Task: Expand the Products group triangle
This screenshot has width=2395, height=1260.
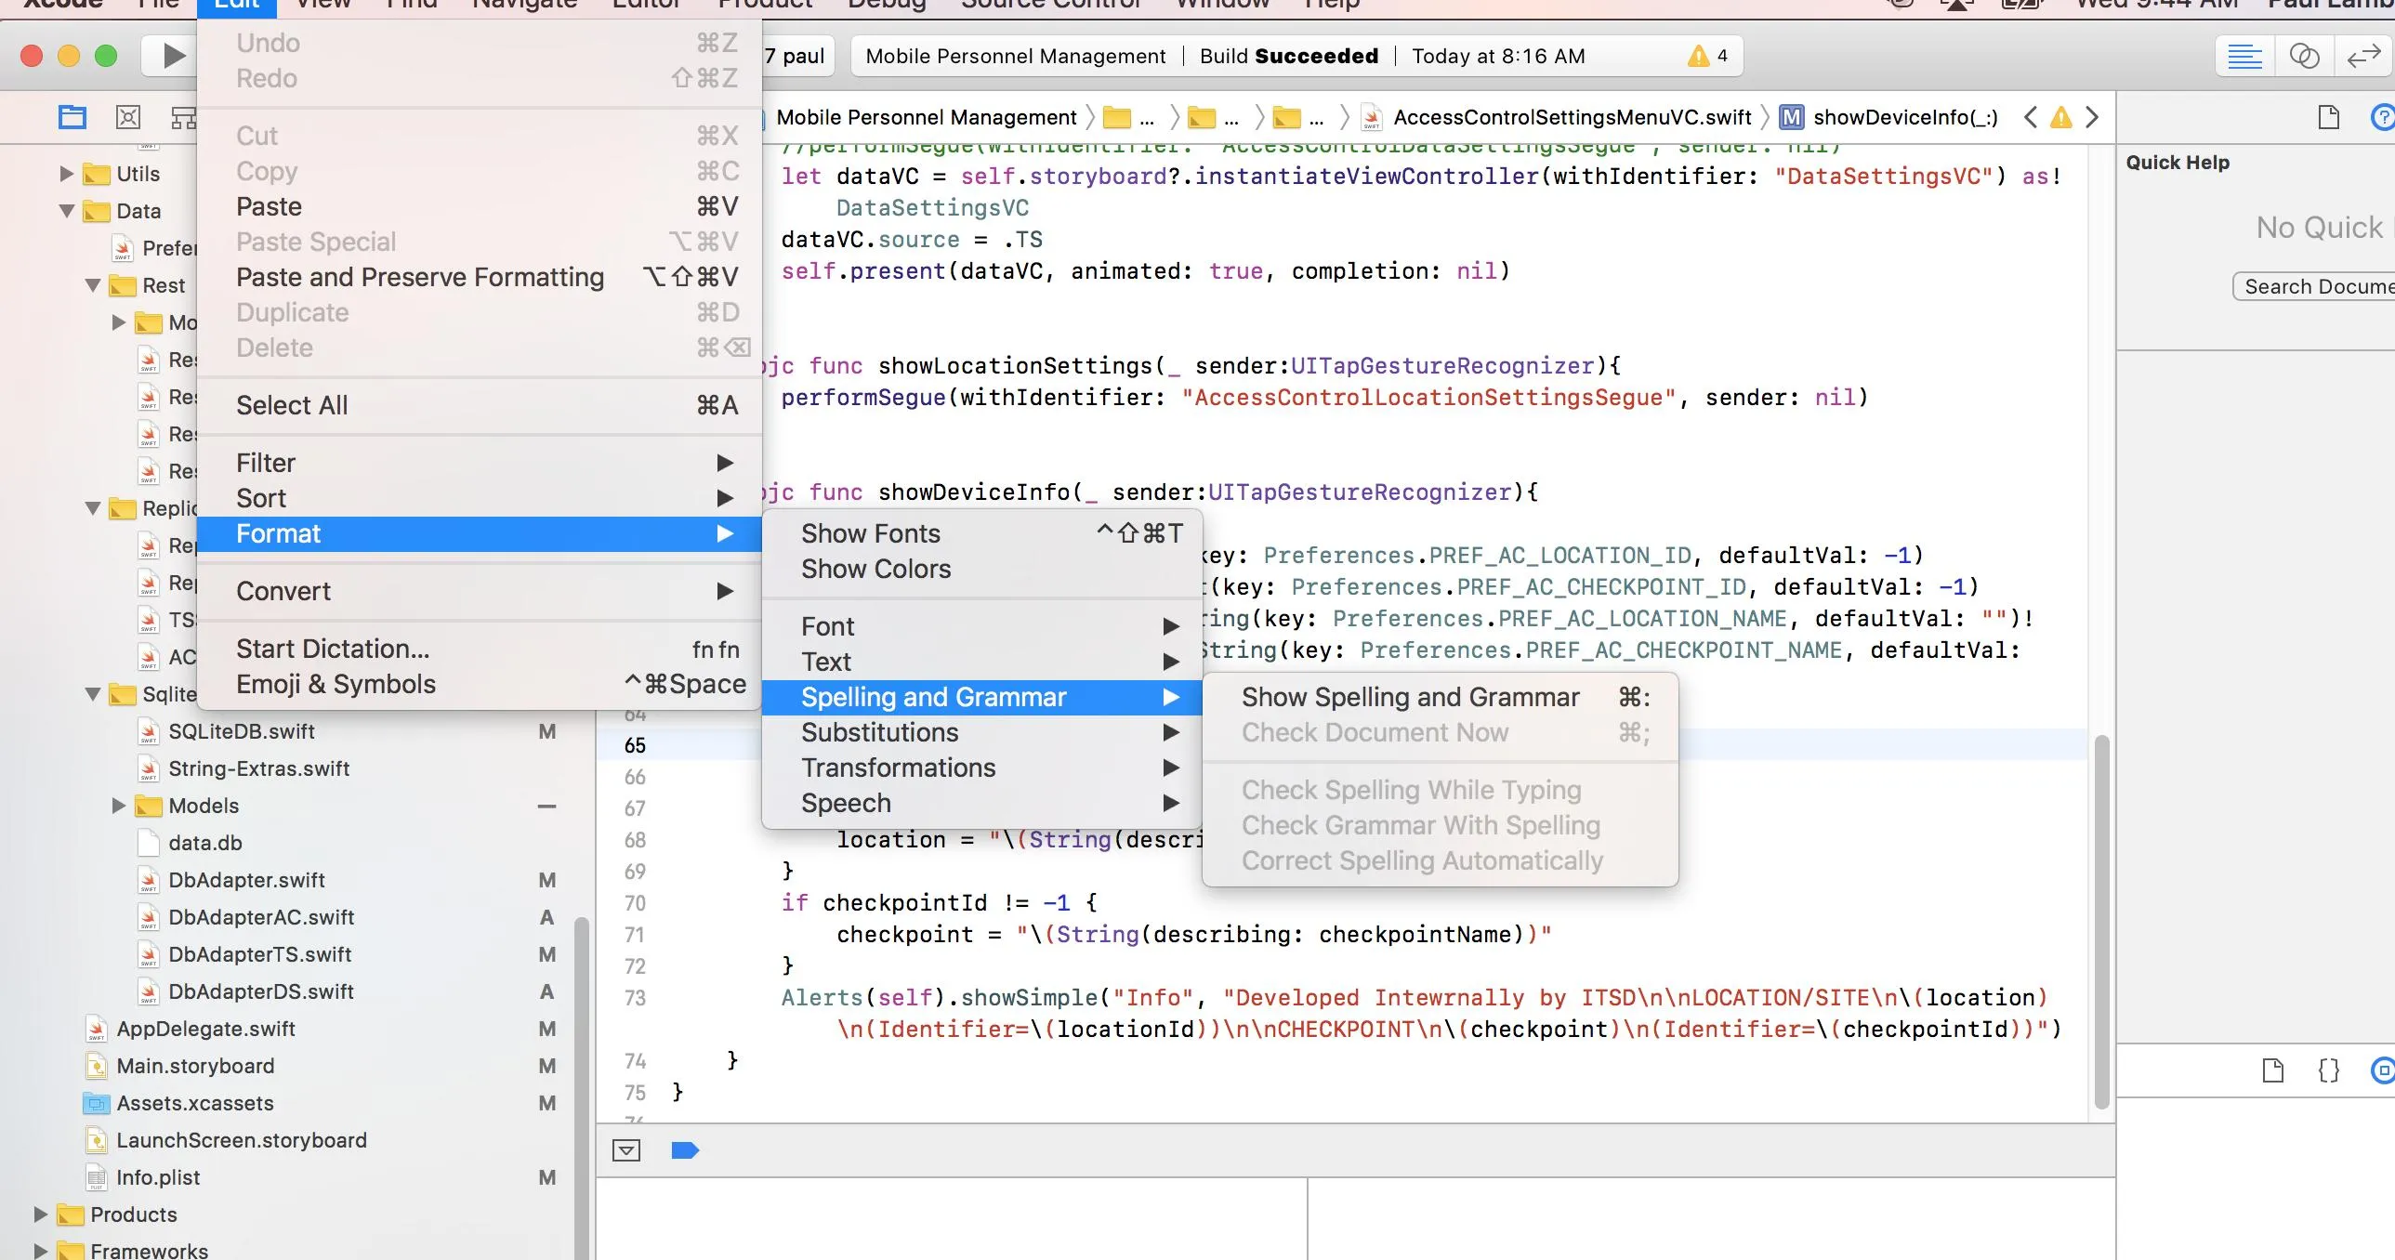Action: click(40, 1214)
